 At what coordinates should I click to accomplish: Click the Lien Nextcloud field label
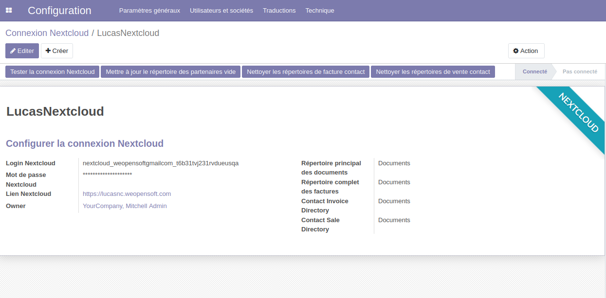tap(28, 193)
